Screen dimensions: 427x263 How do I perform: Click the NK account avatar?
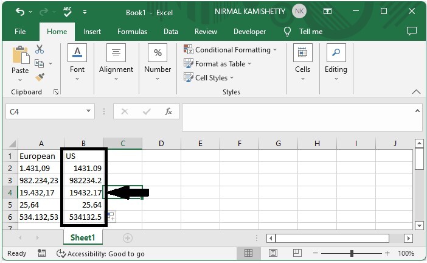299,11
